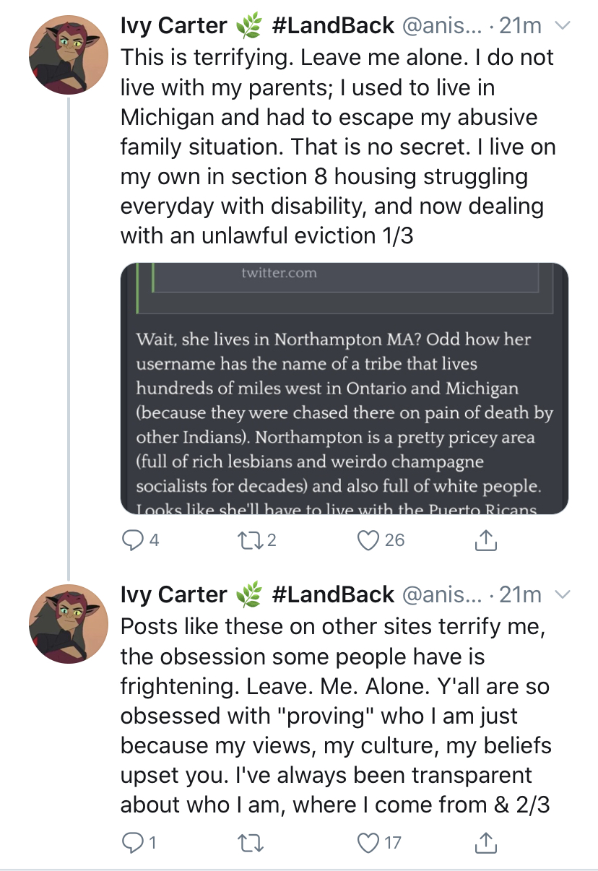Retweet the first tweet with 2 retweets
Viewport: 598px width, 871px height.
point(250,539)
